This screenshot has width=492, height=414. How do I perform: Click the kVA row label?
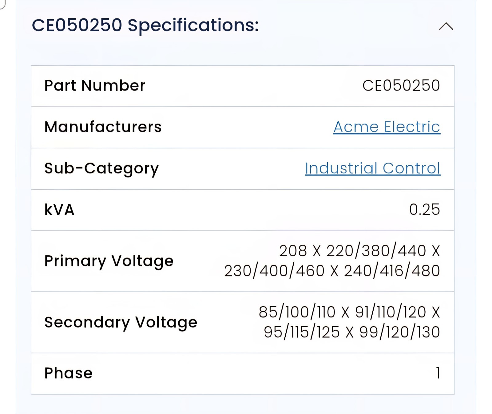point(59,210)
